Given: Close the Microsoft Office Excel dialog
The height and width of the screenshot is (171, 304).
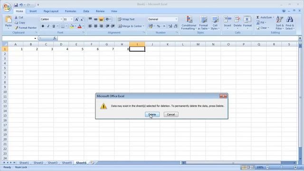Looking at the screenshot, I should 223,96.
